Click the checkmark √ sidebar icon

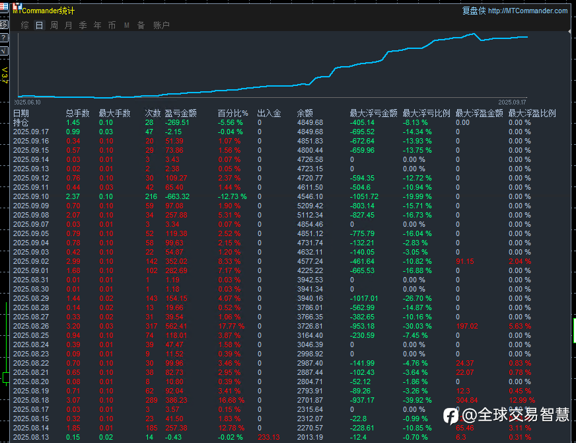click(4, 50)
